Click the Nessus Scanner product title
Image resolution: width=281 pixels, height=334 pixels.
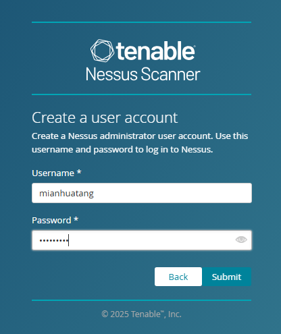(143, 74)
